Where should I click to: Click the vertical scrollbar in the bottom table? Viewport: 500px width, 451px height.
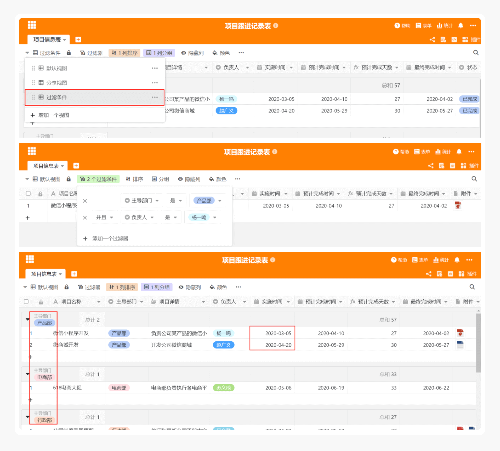pyautogui.click(x=478, y=343)
